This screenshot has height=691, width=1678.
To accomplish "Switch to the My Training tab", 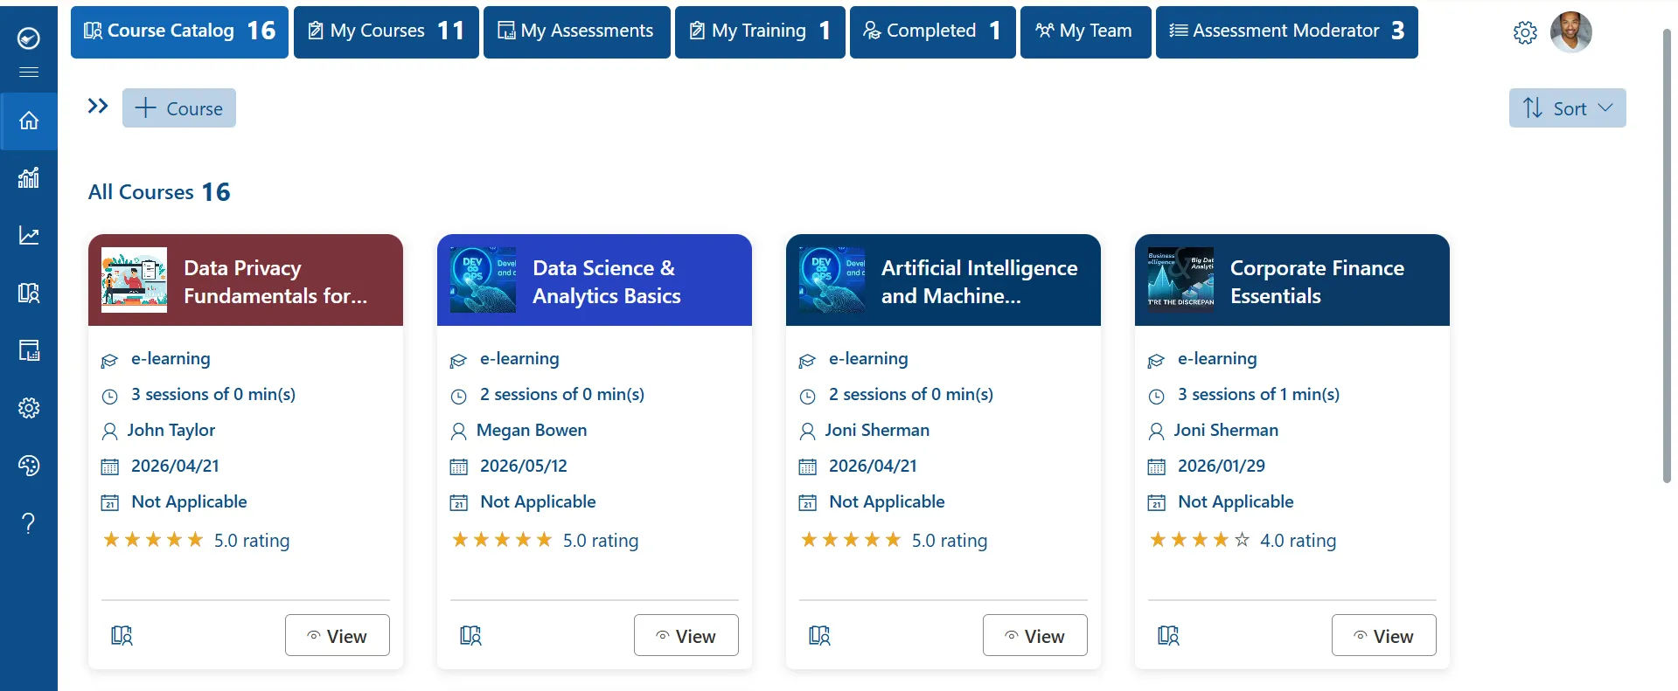I will 760,32.
